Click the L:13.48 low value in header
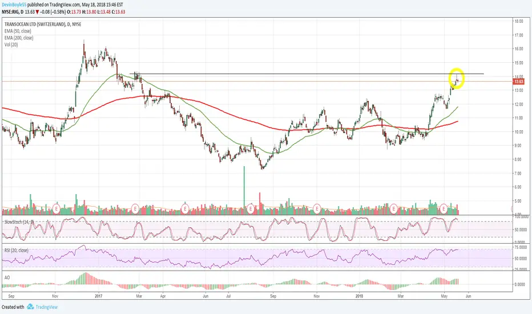The height and width of the screenshot is (314, 532). coord(103,12)
